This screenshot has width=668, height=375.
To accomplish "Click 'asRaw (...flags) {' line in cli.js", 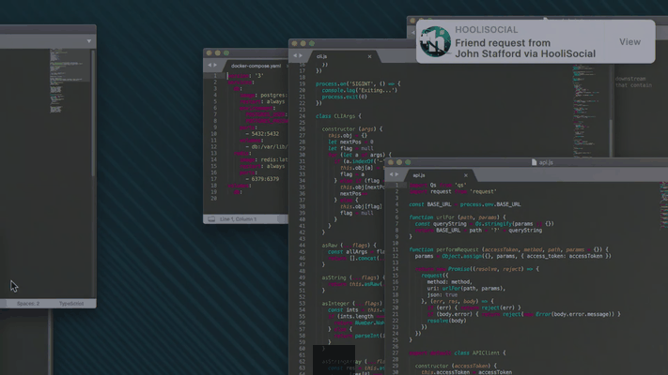I will click(x=349, y=245).
